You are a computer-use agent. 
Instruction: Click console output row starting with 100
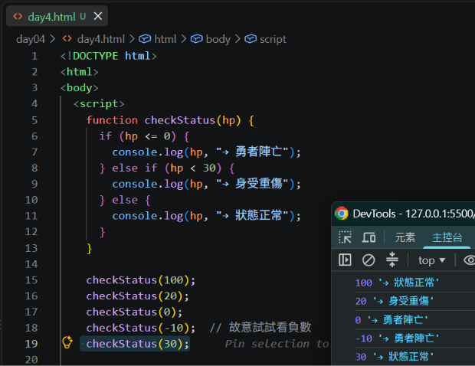pos(414,283)
